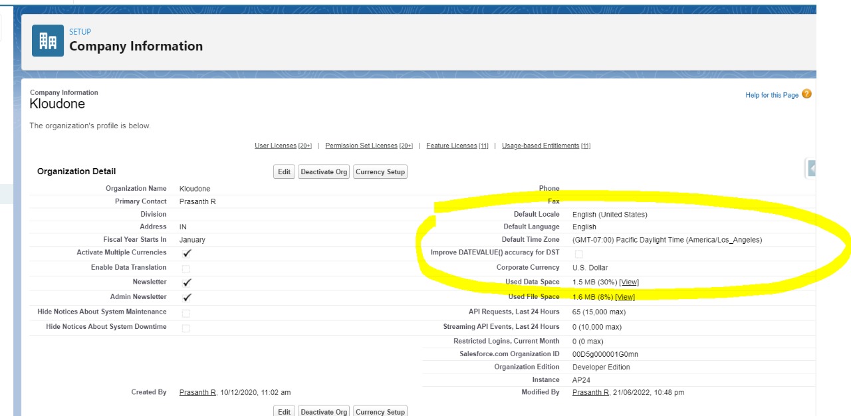This screenshot has width=851, height=416.
Task: Toggle Improve DATEVALUE() accuracy for DST checkbox
Action: (579, 254)
